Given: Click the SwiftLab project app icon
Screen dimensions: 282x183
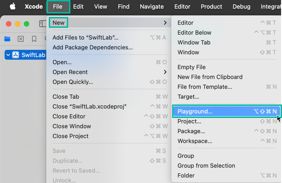Looking at the screenshot, I should tap(15, 55).
